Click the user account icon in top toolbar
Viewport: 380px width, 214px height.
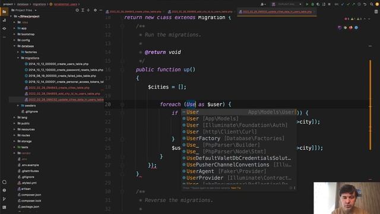click(x=262, y=4)
